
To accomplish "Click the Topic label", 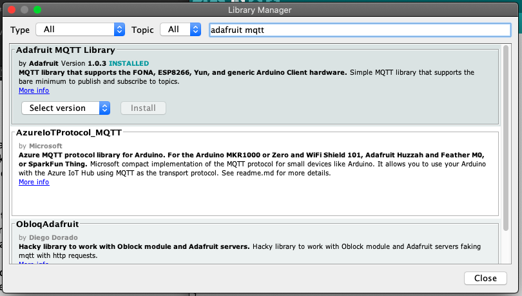I will point(142,30).
